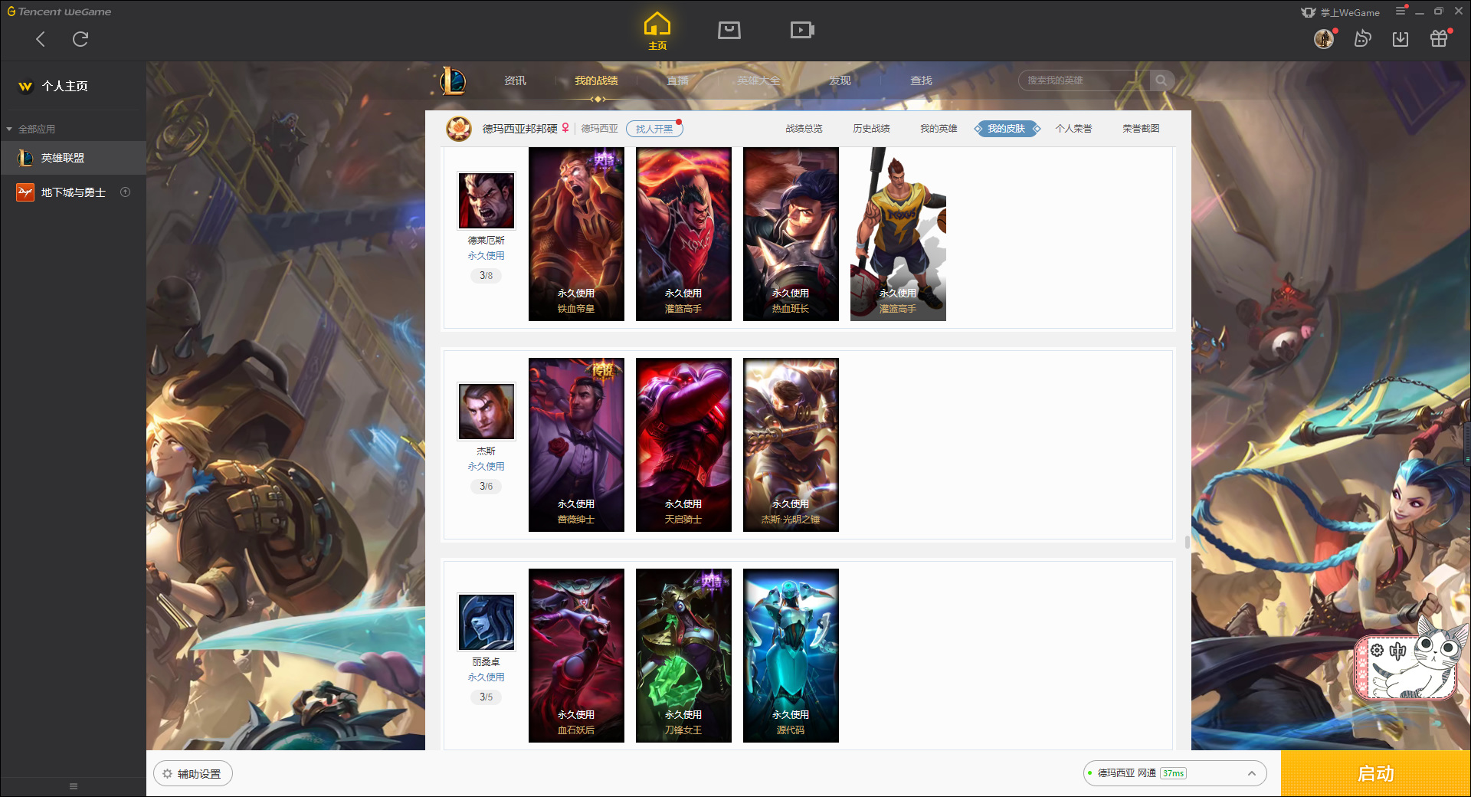Open the 我的皮肤 sub-tab
Image resolution: width=1471 pixels, height=797 pixels.
[x=1007, y=129]
